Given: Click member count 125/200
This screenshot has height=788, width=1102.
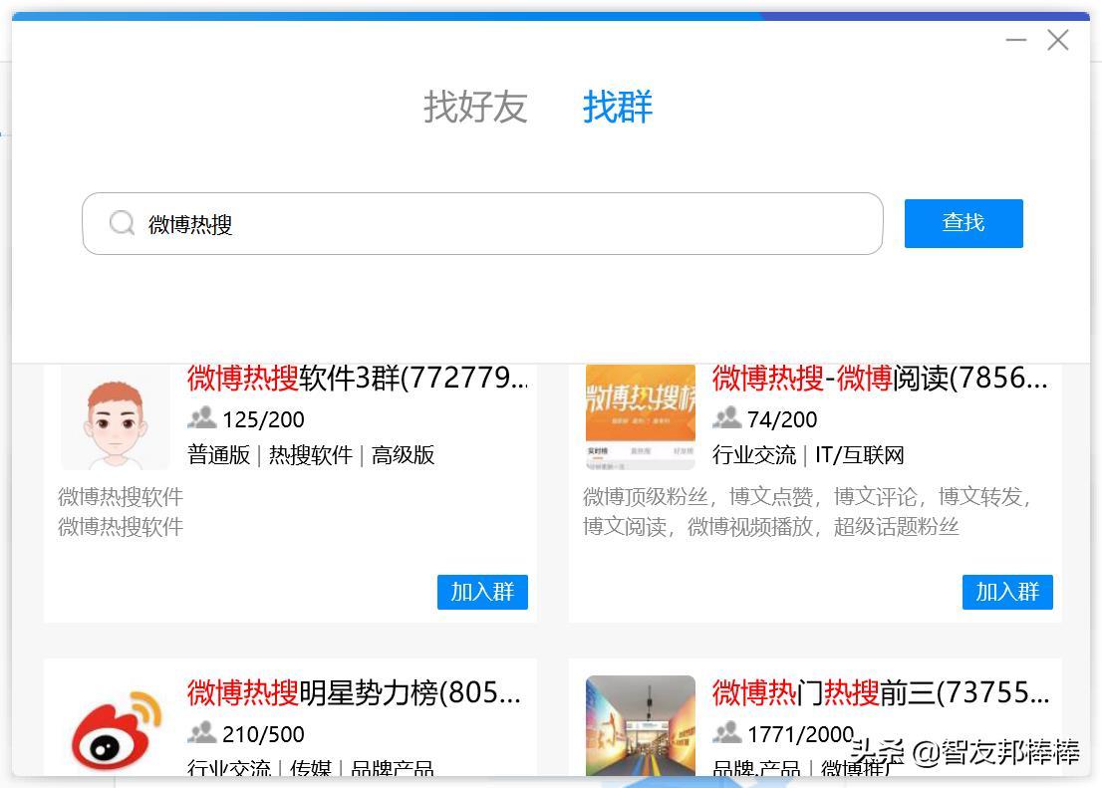Looking at the screenshot, I should (x=264, y=419).
